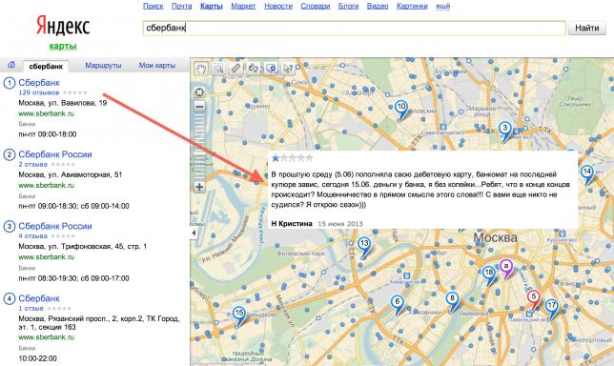The height and width of the screenshot is (366, 614).
Task: Open Картинки in top navigation
Action: click(x=412, y=6)
